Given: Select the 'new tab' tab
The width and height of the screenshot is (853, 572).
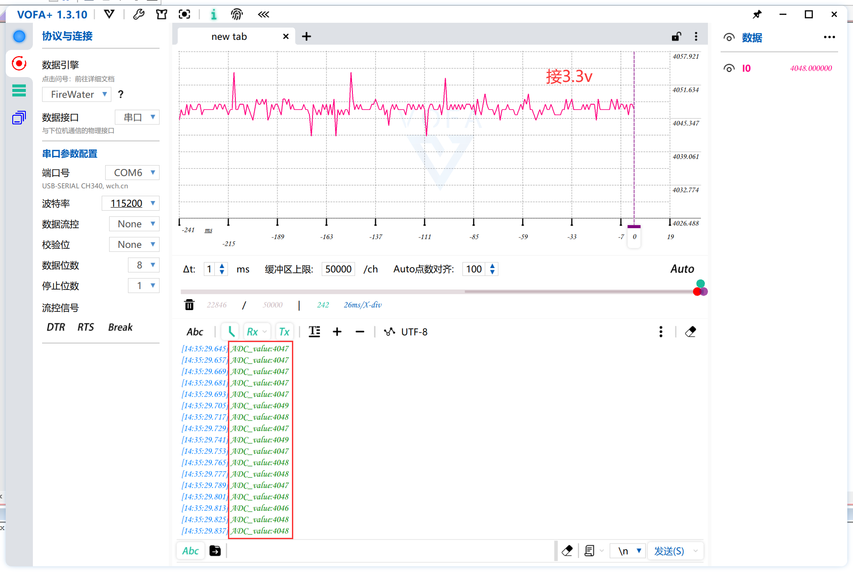Looking at the screenshot, I should (229, 36).
